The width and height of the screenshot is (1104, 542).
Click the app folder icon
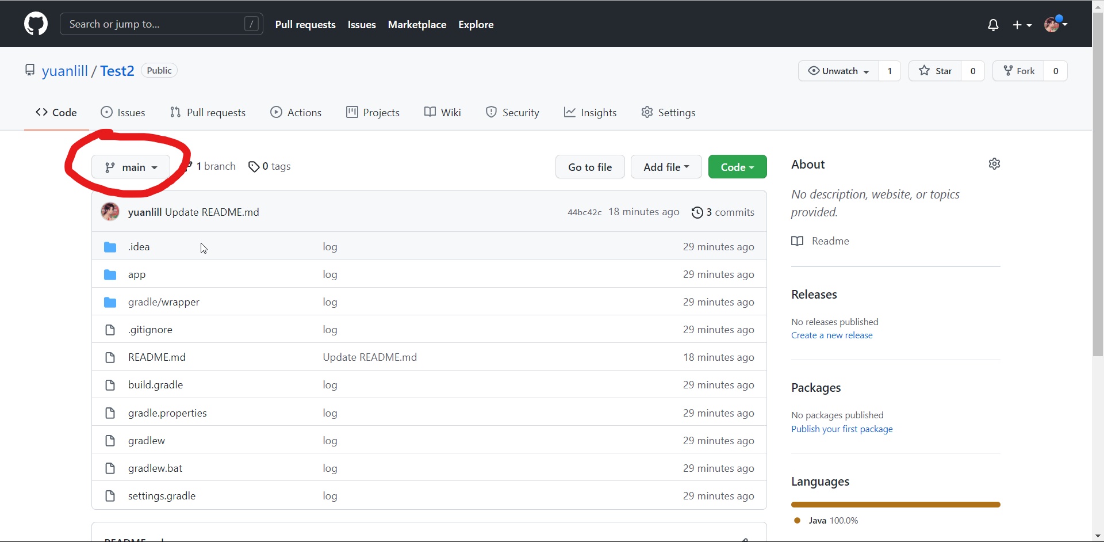(110, 274)
